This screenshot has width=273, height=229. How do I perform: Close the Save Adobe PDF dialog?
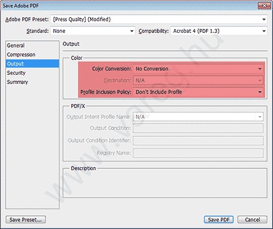click(264, 6)
